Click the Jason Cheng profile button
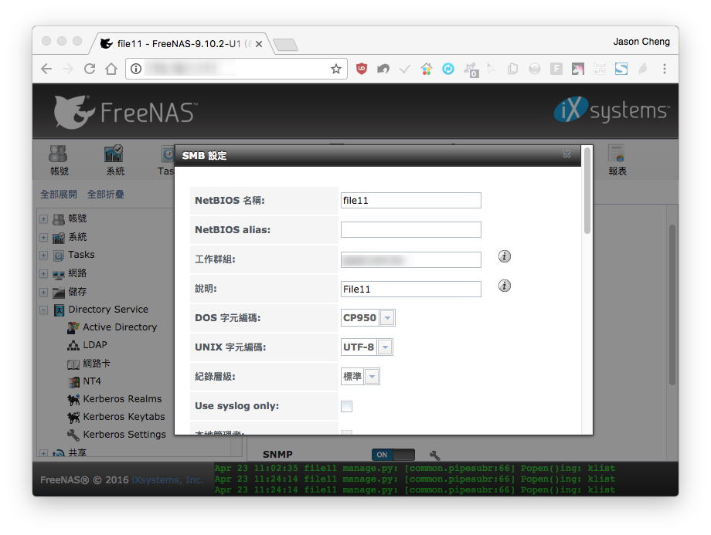Viewport: 711px width, 535px height. pyautogui.click(x=641, y=42)
